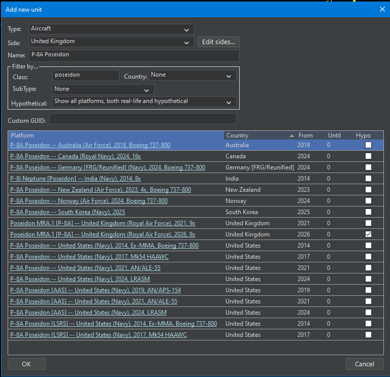
Task: Open the Country filter dropdown
Action: 192,75
